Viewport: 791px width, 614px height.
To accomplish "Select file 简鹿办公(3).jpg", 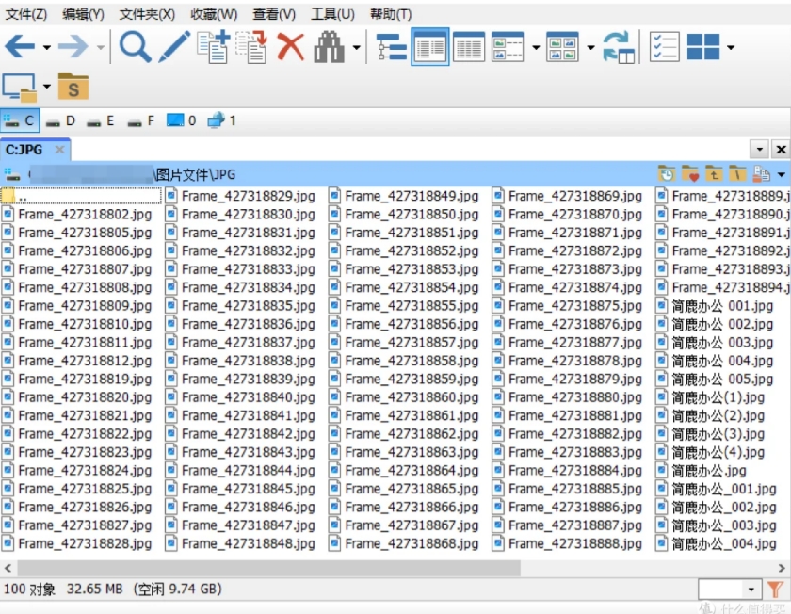I will pyautogui.click(x=711, y=434).
